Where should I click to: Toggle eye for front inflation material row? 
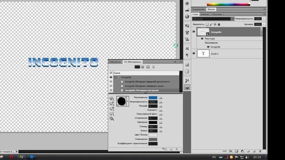pyautogui.click(x=111, y=82)
